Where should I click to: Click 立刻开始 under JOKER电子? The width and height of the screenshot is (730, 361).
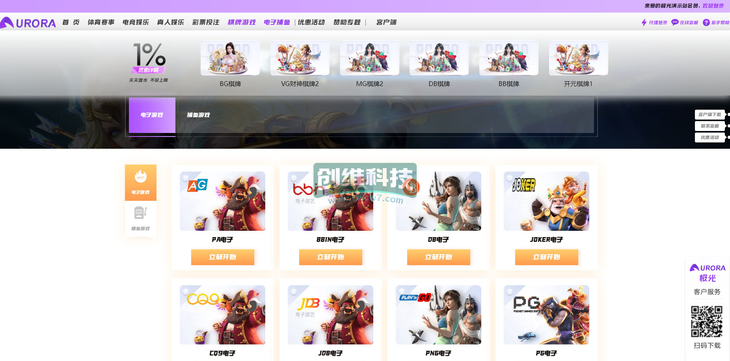[x=546, y=257]
